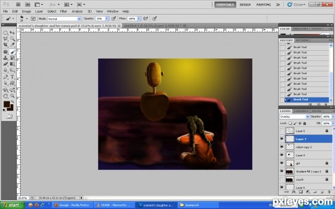Toggle tablet pressure for opacity
Viewport: 335px width, 209px height.
tap(114, 18)
